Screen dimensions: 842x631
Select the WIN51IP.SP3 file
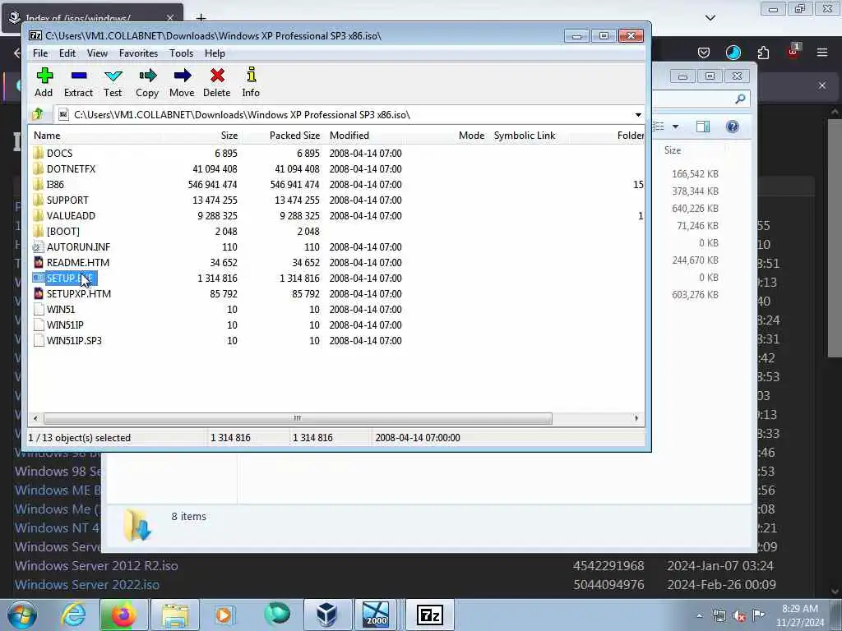pos(74,340)
